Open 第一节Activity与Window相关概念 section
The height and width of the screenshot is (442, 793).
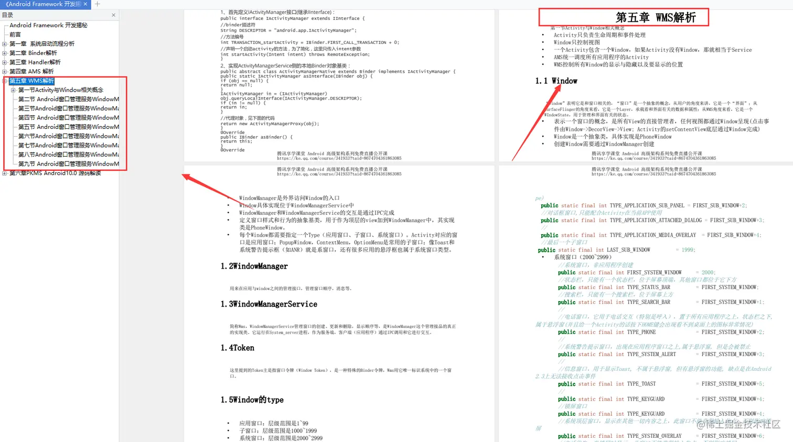point(61,90)
